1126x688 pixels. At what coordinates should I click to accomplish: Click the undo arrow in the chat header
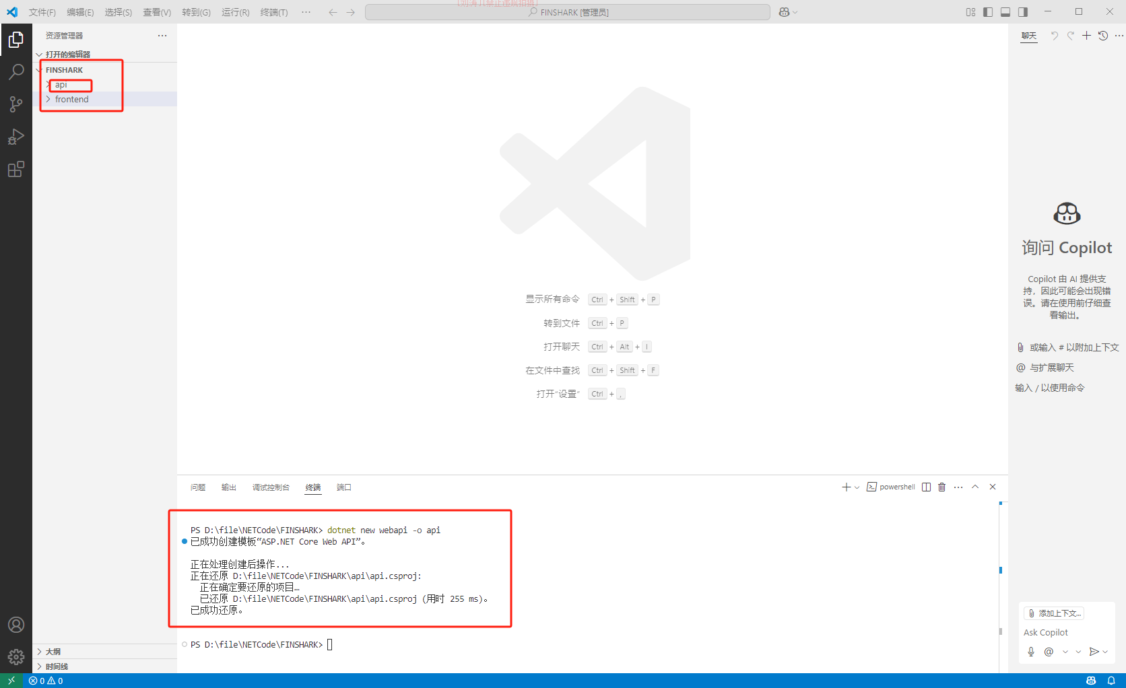coord(1055,36)
